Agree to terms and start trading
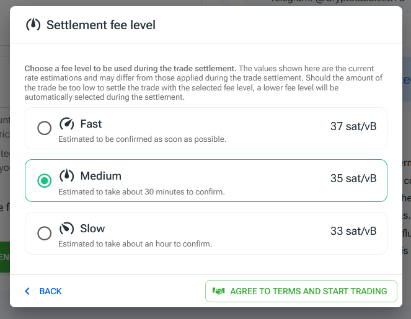The width and height of the screenshot is (411, 319). click(x=301, y=291)
